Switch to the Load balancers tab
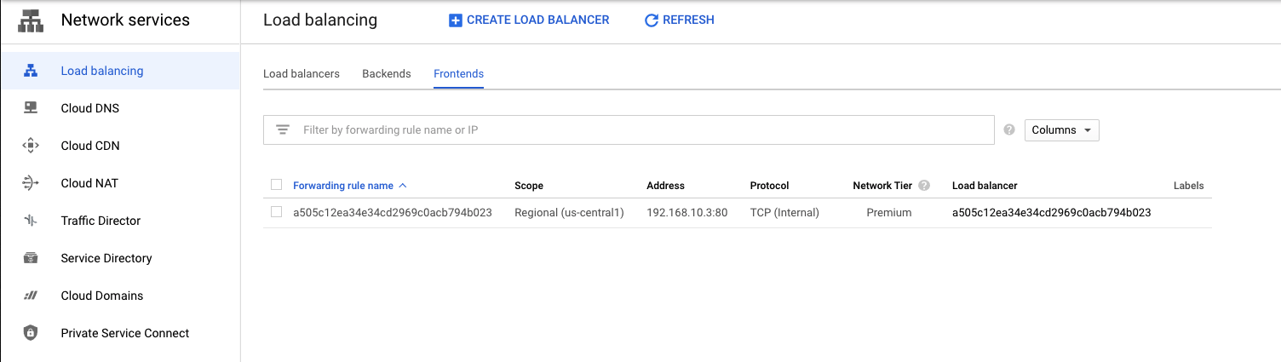Image resolution: width=1281 pixels, height=362 pixels. coord(302,74)
